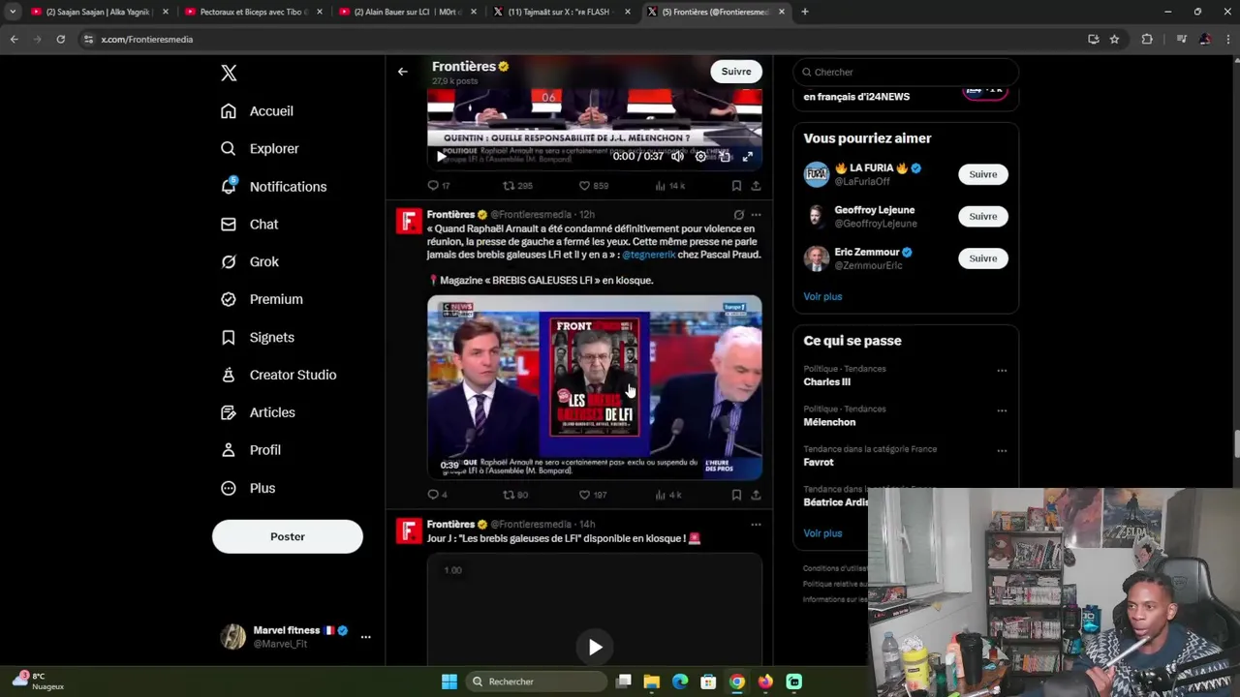Open the Chrome tab search dropdown
Screen dimensions: 1240x697
click(13, 12)
